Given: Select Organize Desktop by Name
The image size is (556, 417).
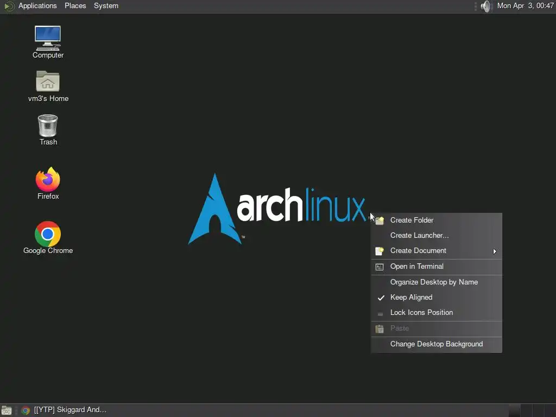Looking at the screenshot, I should [437, 282].
